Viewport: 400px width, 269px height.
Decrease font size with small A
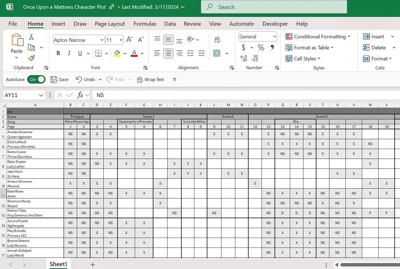pyautogui.click(x=141, y=40)
